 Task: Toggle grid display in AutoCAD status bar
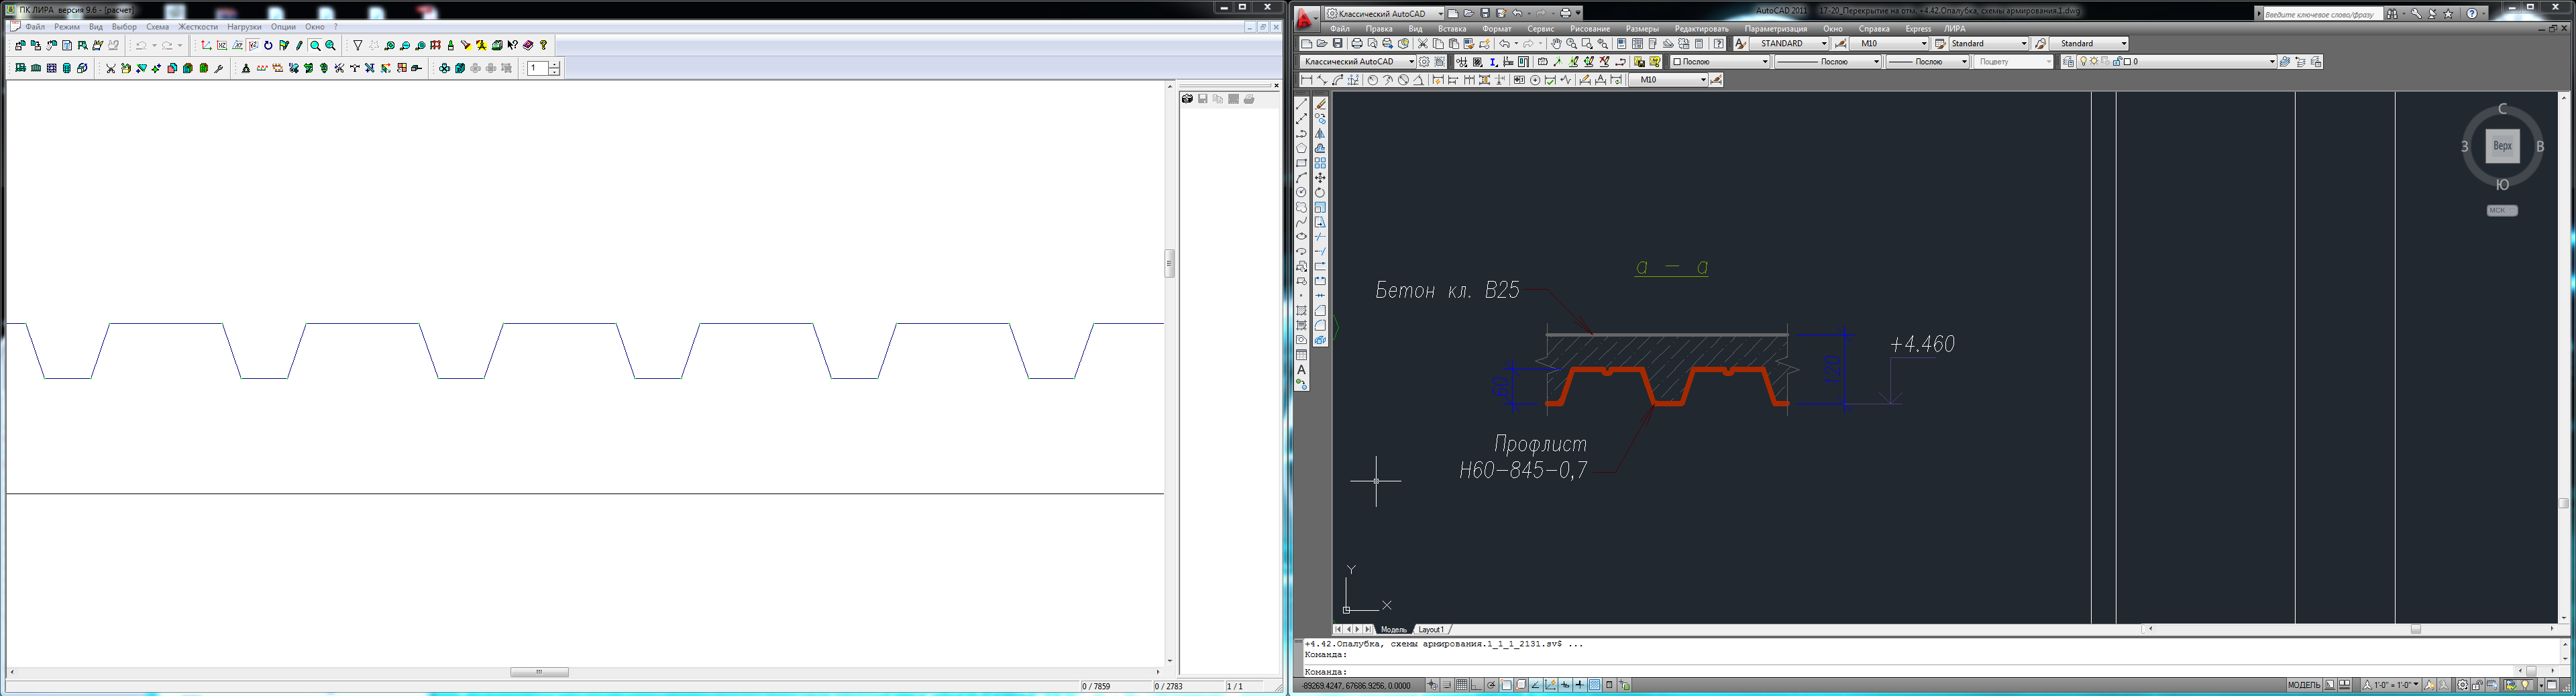(x=1462, y=685)
